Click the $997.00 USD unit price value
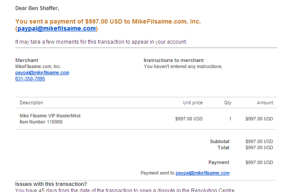This screenshot has width=301, height=192. coord(189,119)
